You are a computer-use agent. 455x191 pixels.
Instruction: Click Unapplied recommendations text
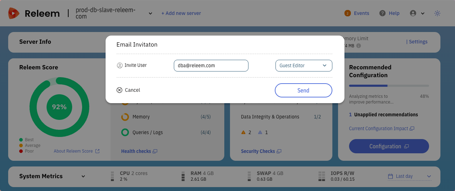pyautogui.click(x=386, y=115)
